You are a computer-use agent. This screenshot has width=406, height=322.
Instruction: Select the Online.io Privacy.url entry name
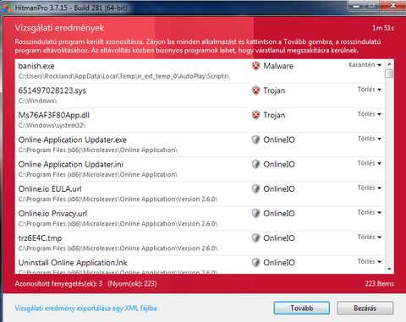[x=52, y=213]
